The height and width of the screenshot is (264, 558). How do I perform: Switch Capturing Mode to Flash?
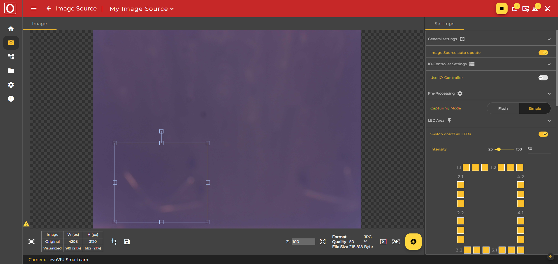[503, 108]
